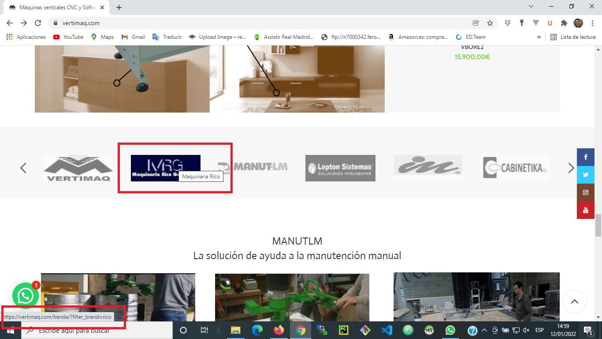Viewport: 602px width, 339px height.
Task: Open Cortana circle on the taskbar
Action: point(183,330)
